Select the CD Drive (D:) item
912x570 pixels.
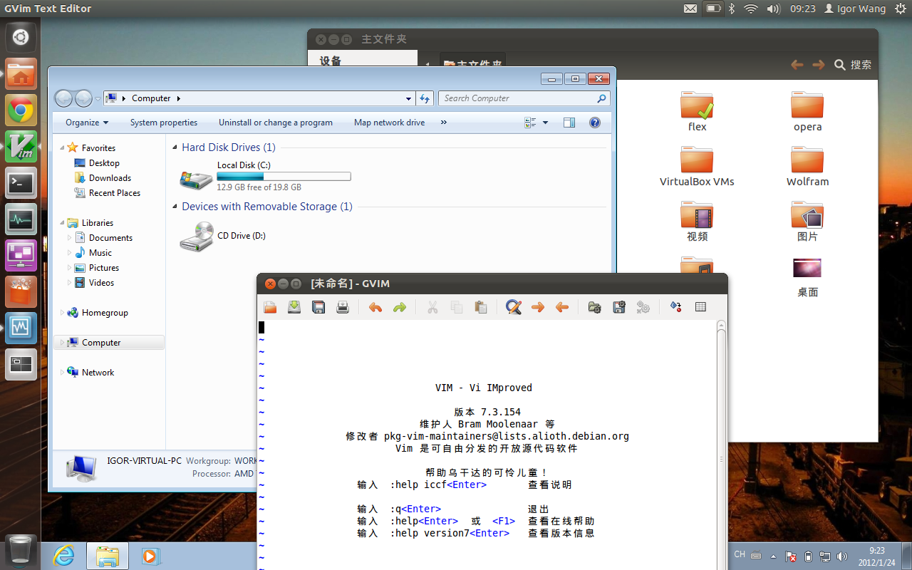[223, 236]
